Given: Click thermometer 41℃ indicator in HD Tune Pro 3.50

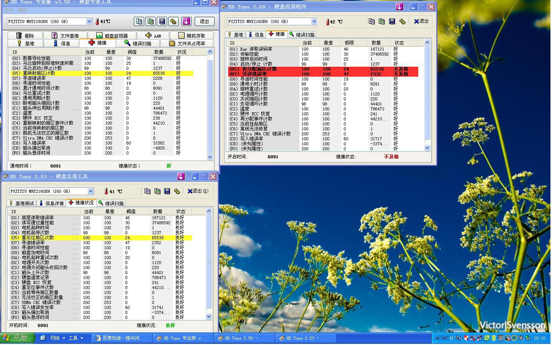Looking at the screenshot, I should click(103, 21).
